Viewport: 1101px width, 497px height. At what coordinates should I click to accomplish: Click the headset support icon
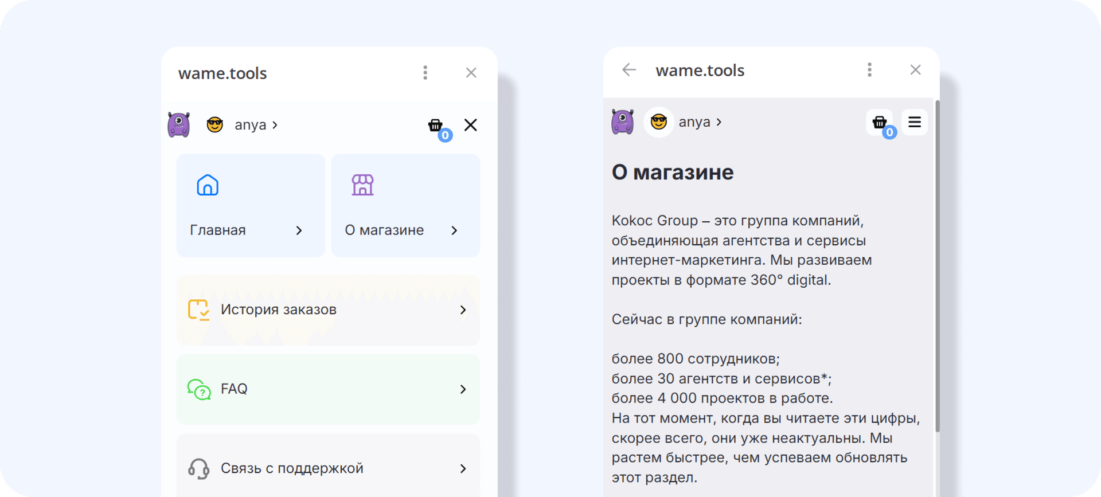pos(198,468)
